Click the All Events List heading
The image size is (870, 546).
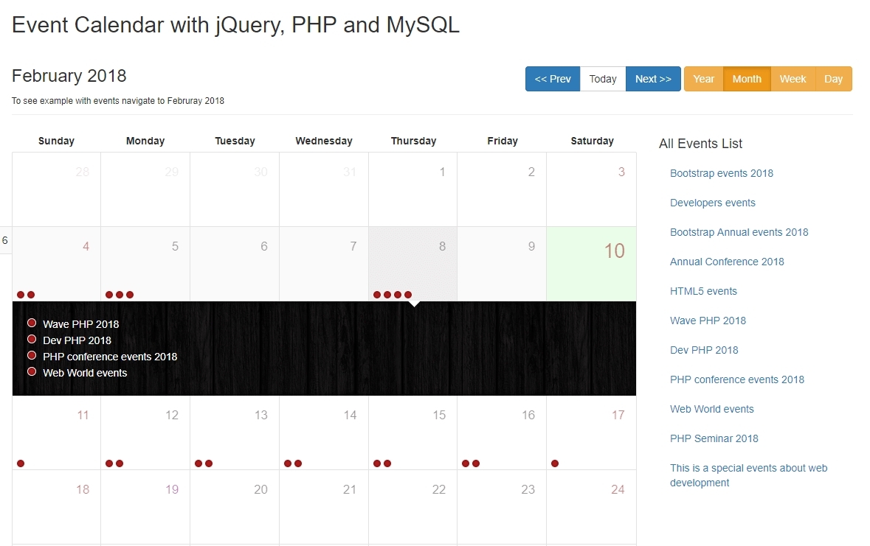click(x=700, y=144)
